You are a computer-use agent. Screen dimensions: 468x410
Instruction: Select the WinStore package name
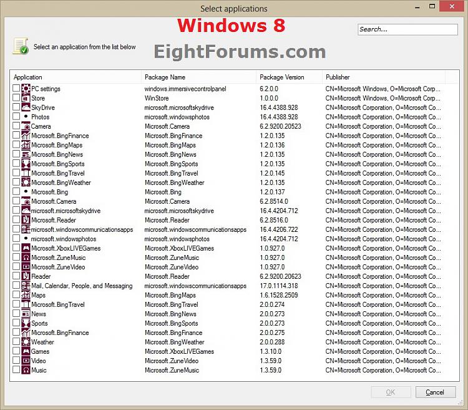tap(157, 98)
